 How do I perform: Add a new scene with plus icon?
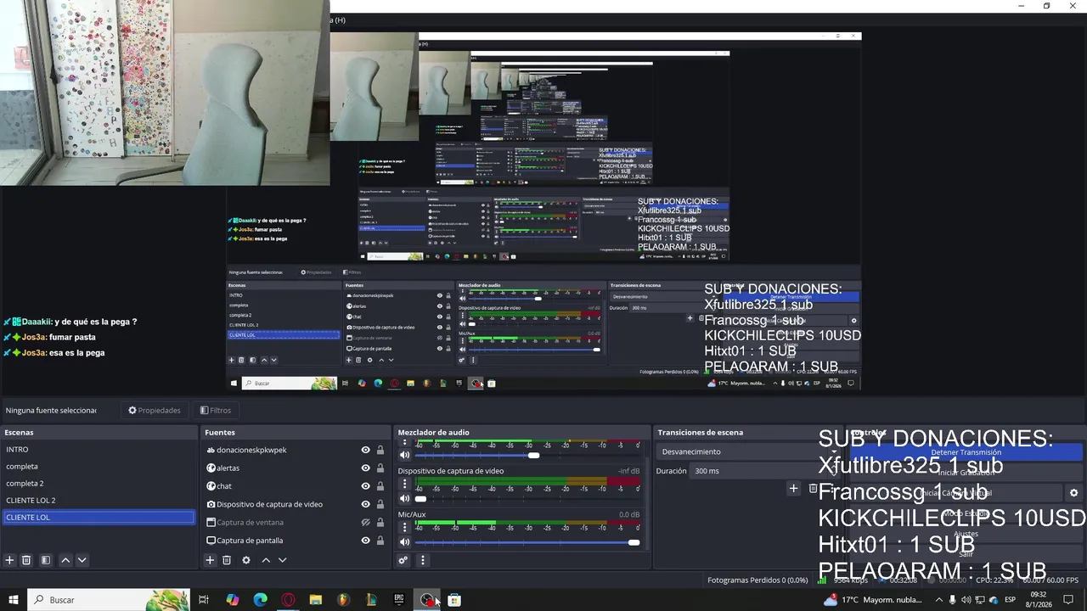10,560
